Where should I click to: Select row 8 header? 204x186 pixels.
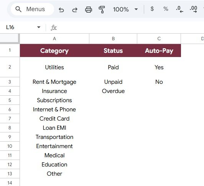(x=10, y=128)
